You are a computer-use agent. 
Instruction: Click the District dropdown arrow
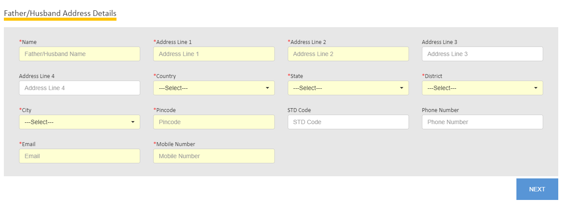[x=536, y=88]
